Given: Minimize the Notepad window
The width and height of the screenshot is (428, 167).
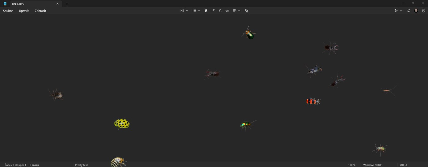Looking at the screenshot, I should [403, 3].
